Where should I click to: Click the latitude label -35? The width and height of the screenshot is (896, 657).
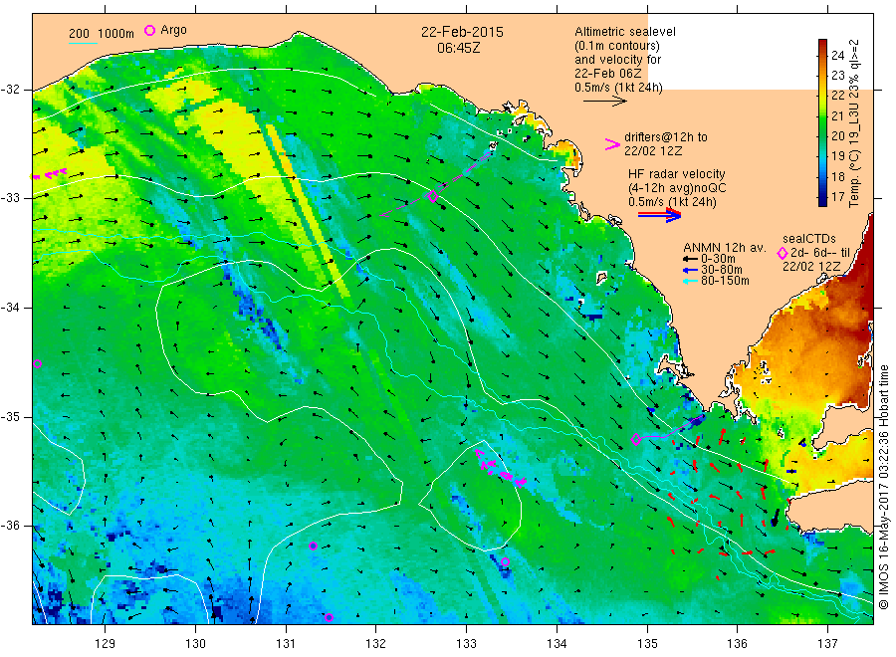click(10, 417)
